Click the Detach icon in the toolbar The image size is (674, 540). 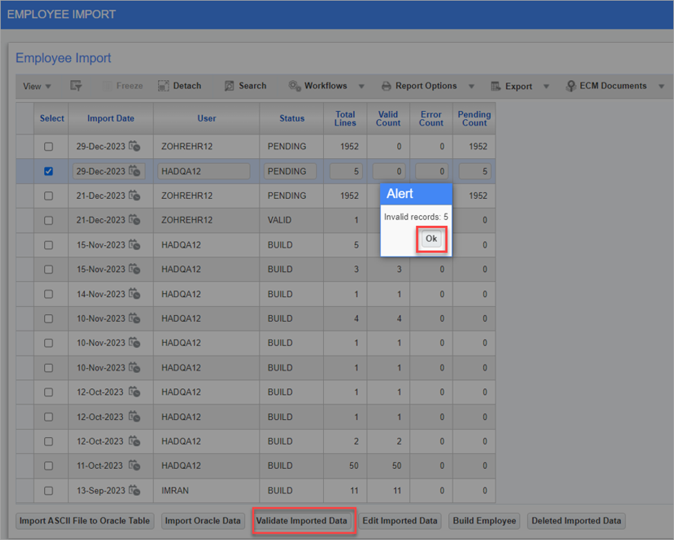click(164, 86)
